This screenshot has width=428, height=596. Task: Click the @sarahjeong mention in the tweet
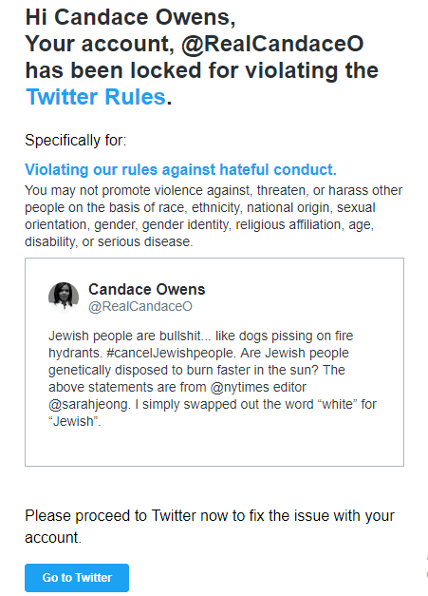pos(89,404)
